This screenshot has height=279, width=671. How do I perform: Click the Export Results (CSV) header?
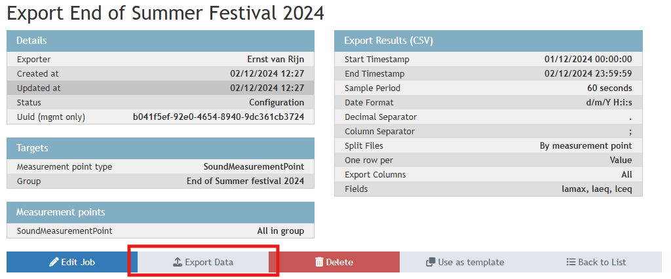point(488,41)
